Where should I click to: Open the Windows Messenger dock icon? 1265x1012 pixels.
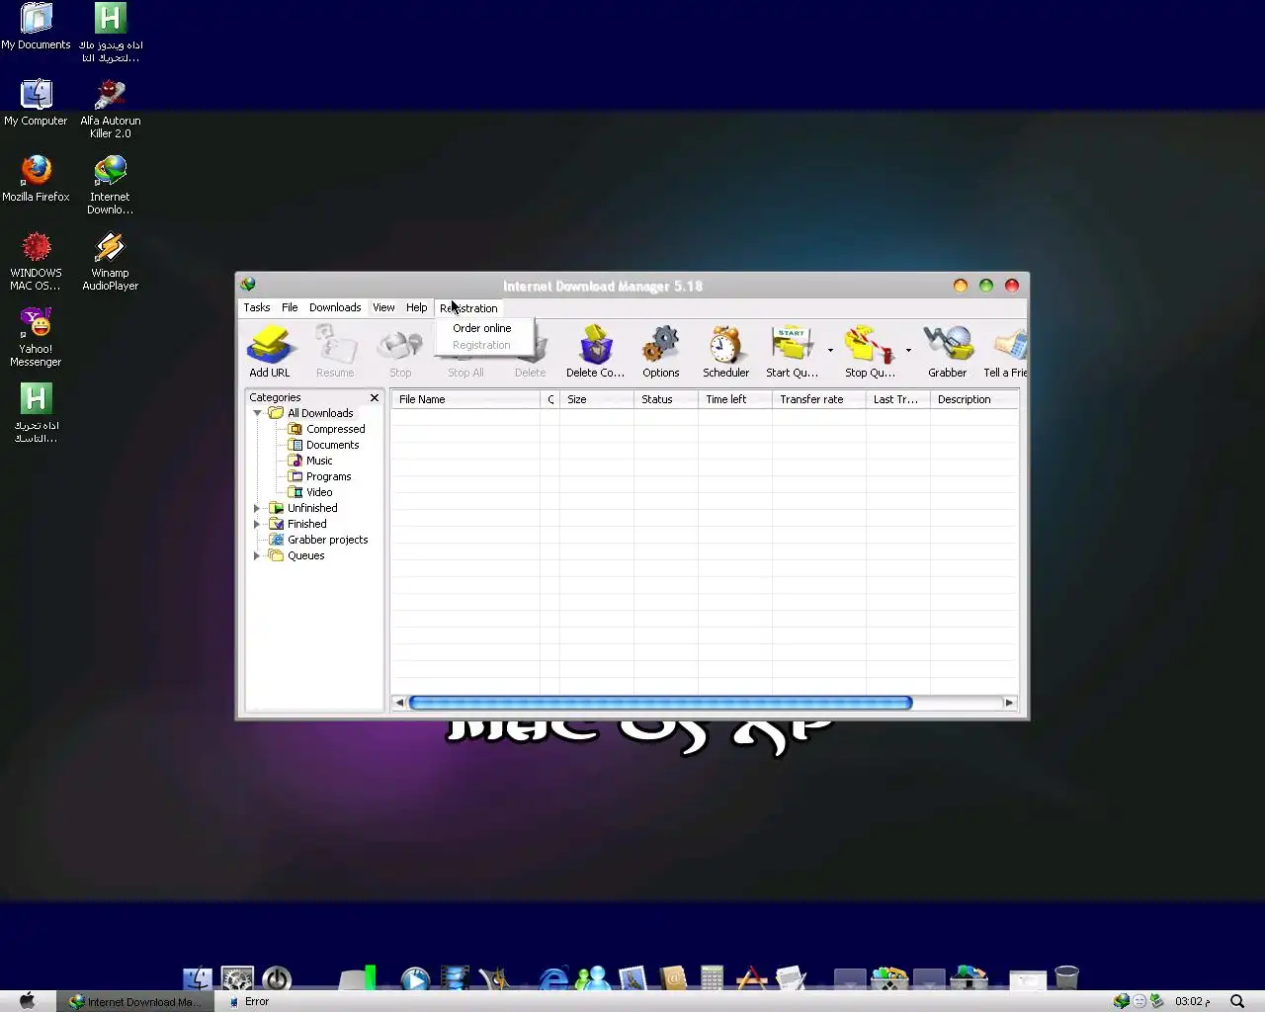pos(593,978)
